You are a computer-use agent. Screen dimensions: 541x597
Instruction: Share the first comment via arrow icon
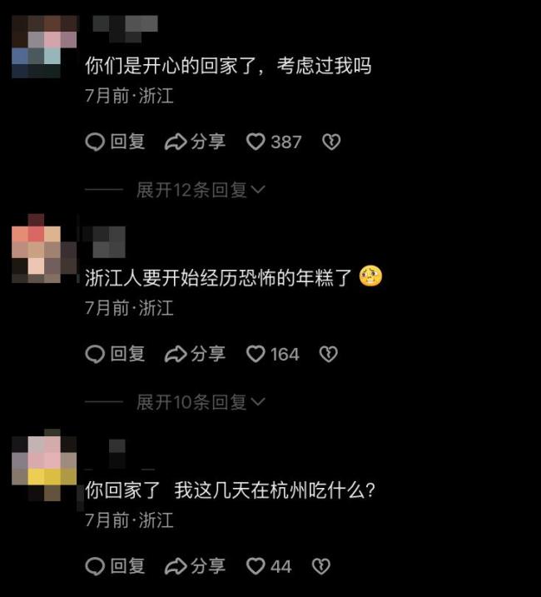(x=176, y=142)
